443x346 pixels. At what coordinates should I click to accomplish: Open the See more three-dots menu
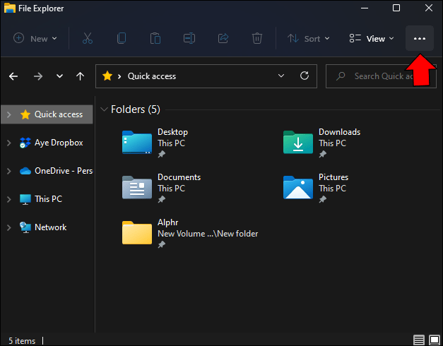(x=420, y=39)
